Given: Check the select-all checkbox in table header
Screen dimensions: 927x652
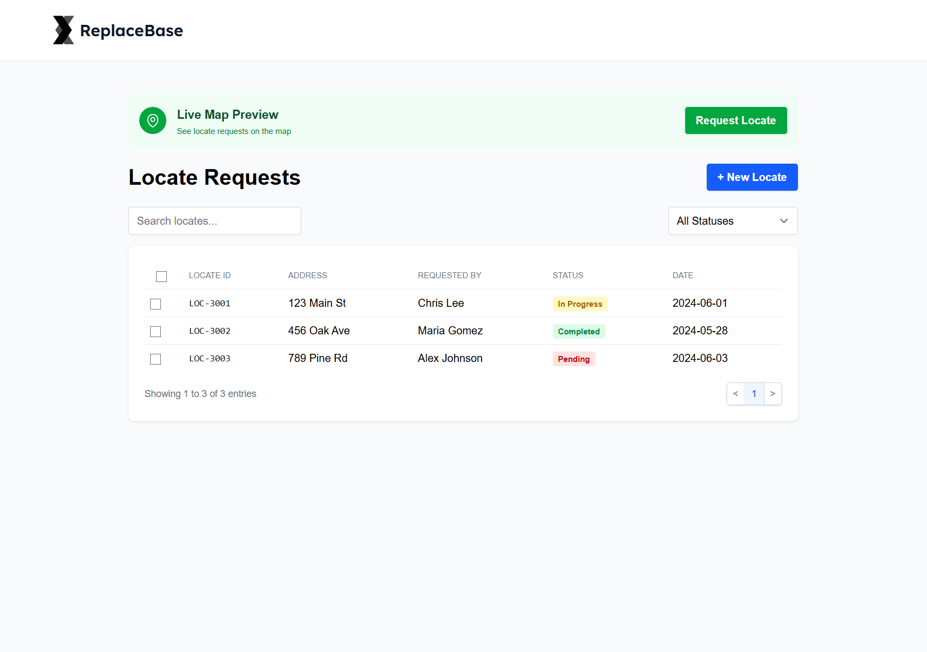Looking at the screenshot, I should click(x=161, y=276).
